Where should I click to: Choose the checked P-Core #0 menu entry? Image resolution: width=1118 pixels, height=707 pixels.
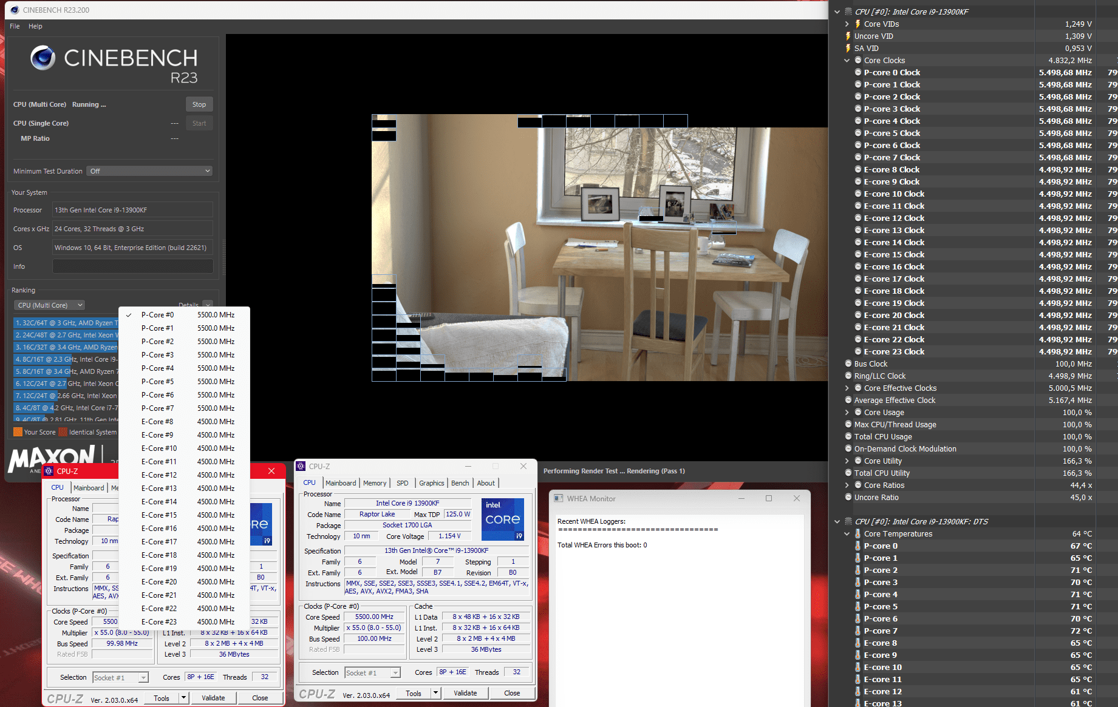click(x=185, y=315)
